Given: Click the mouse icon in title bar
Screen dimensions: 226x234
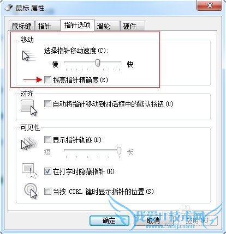Looking at the screenshot, I should click(x=9, y=8).
